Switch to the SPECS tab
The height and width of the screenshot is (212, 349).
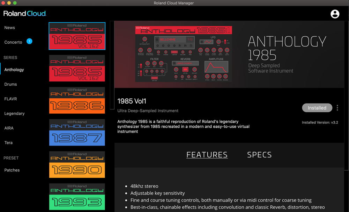(x=259, y=155)
